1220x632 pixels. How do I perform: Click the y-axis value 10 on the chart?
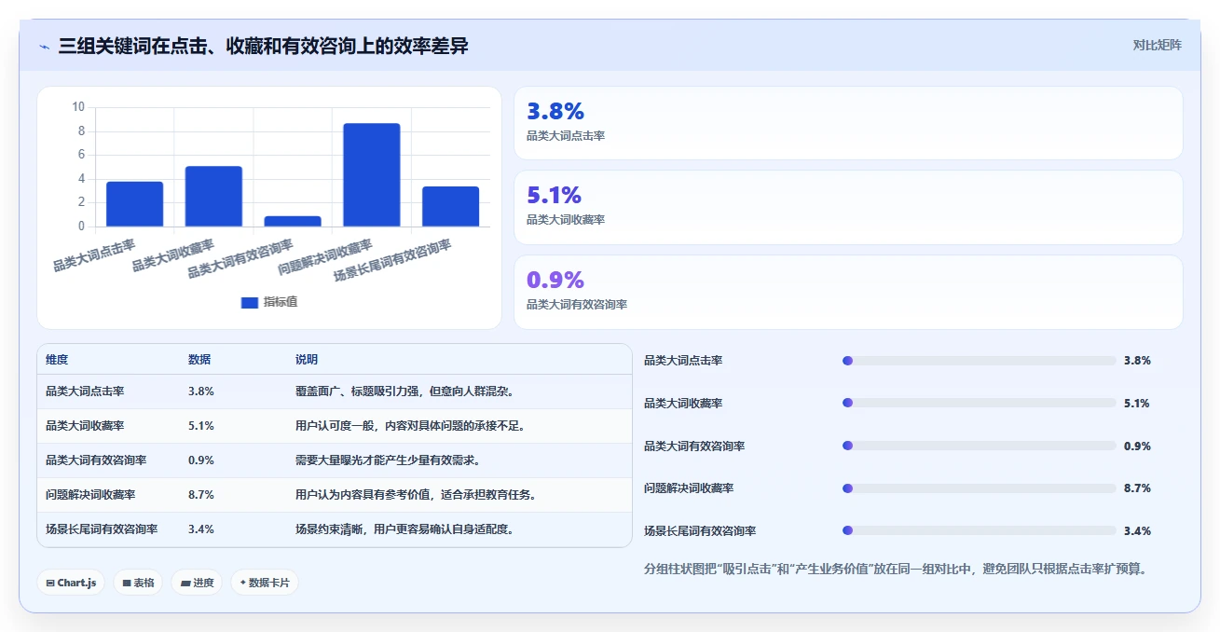(x=78, y=107)
